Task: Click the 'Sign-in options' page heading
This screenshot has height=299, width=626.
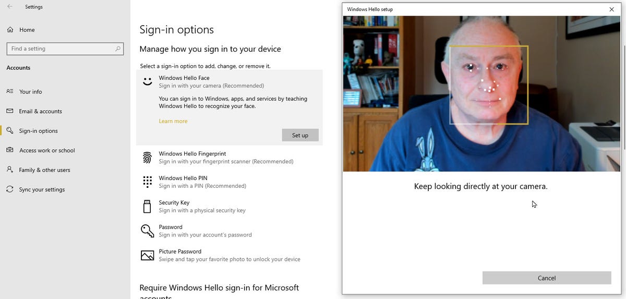Action: pos(177,30)
